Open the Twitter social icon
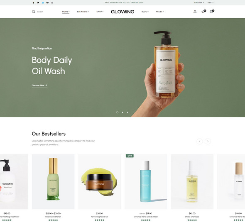245x222 pixels. pyautogui.click(x=38, y=2)
